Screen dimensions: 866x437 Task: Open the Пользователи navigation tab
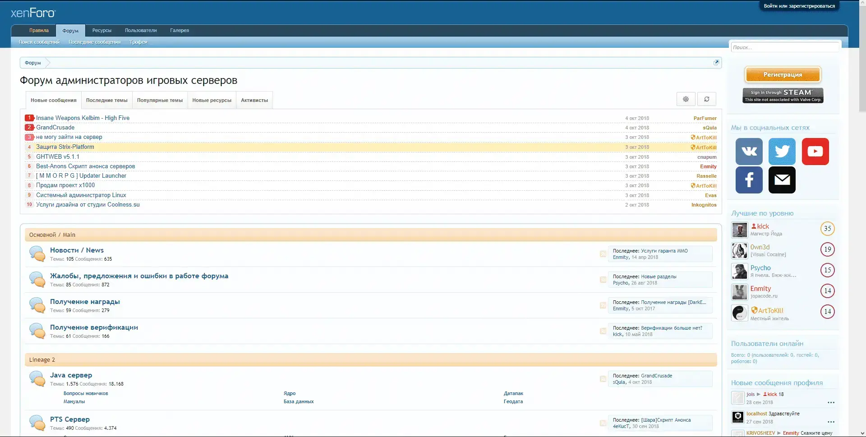pos(141,30)
